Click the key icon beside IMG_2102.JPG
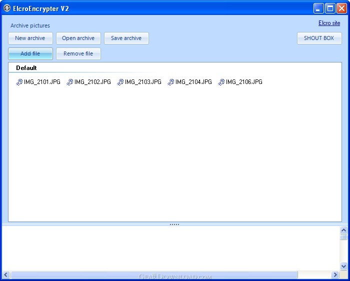The height and width of the screenshot is (281, 350). click(69, 82)
